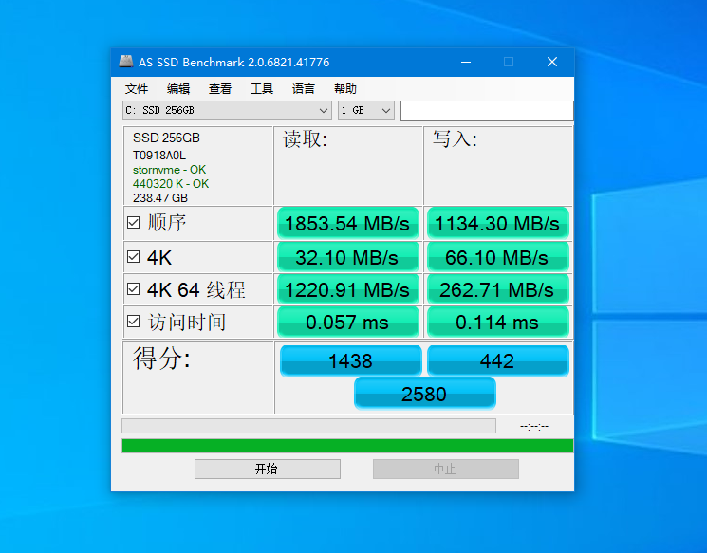Click the empty text field beside size dropdown

(487, 111)
